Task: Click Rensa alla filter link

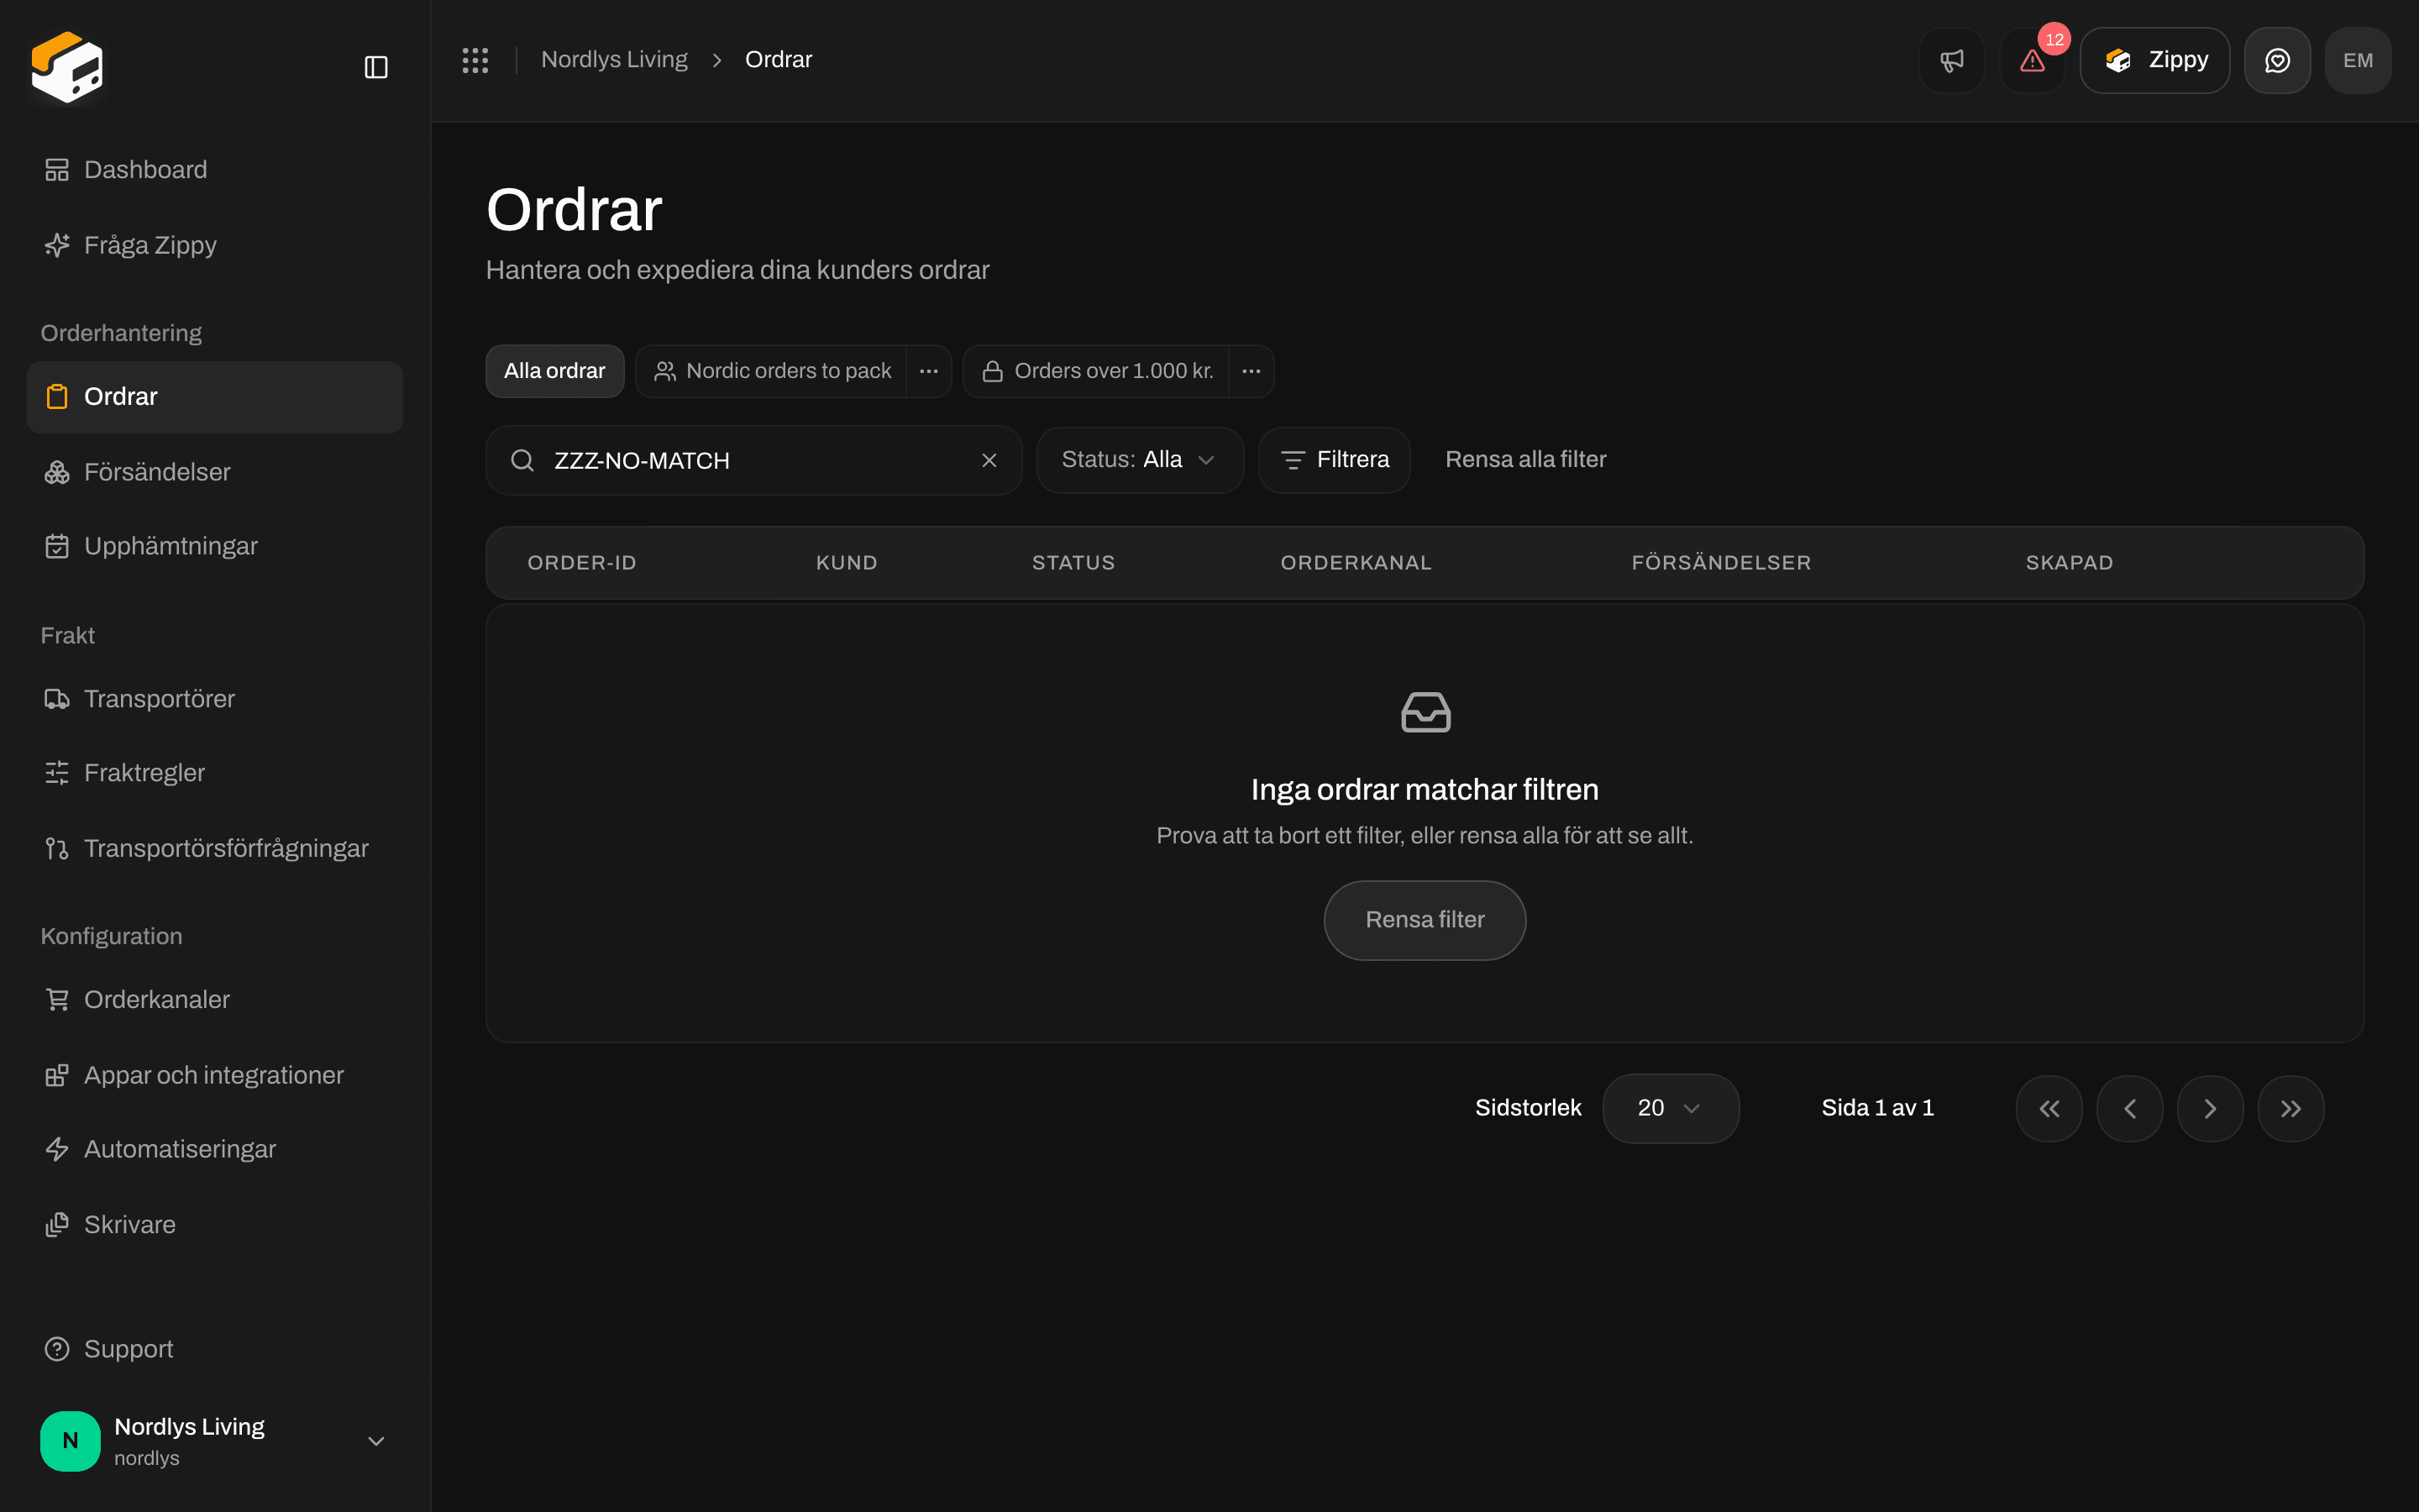Action: [1525, 460]
